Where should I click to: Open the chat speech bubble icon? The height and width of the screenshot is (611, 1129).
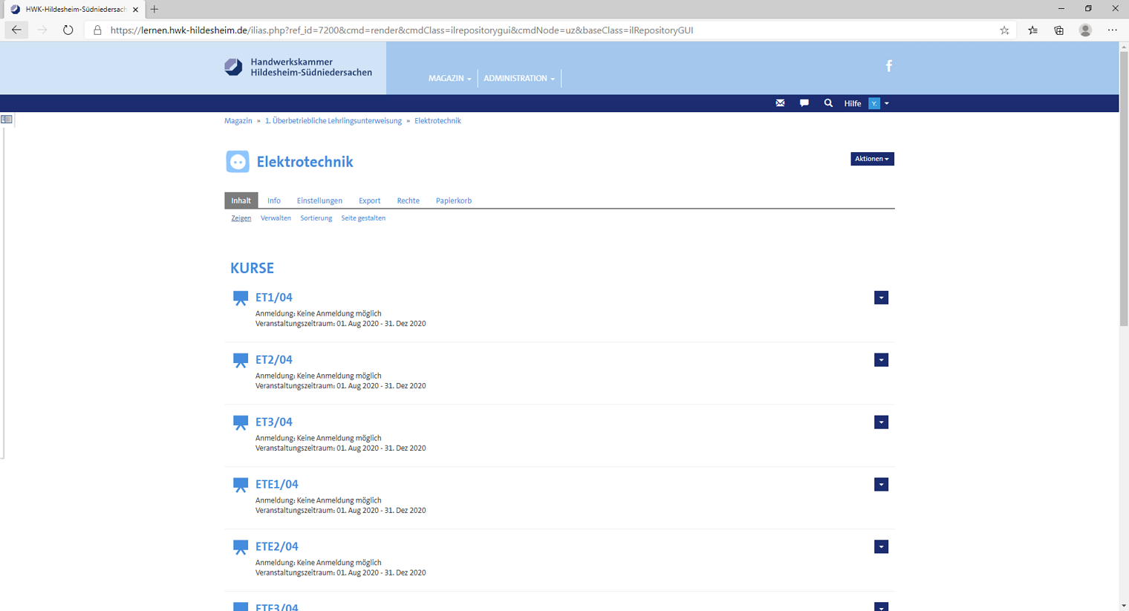point(804,103)
